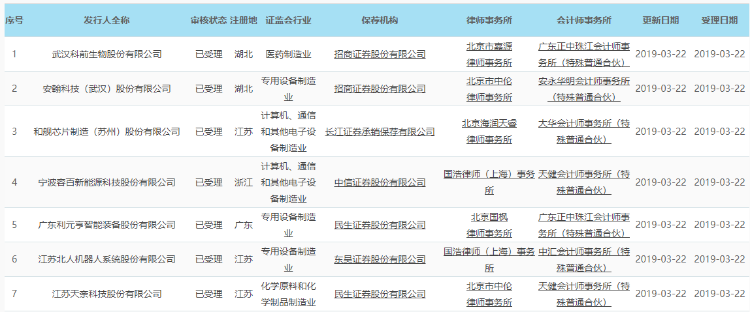Click 化学原料和化学制品制造业 industry cell
This screenshot has height=312, width=750.
(288, 294)
